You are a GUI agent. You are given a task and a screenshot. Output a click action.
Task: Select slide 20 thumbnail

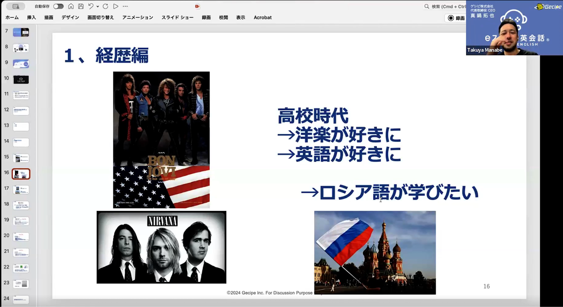[21, 237]
